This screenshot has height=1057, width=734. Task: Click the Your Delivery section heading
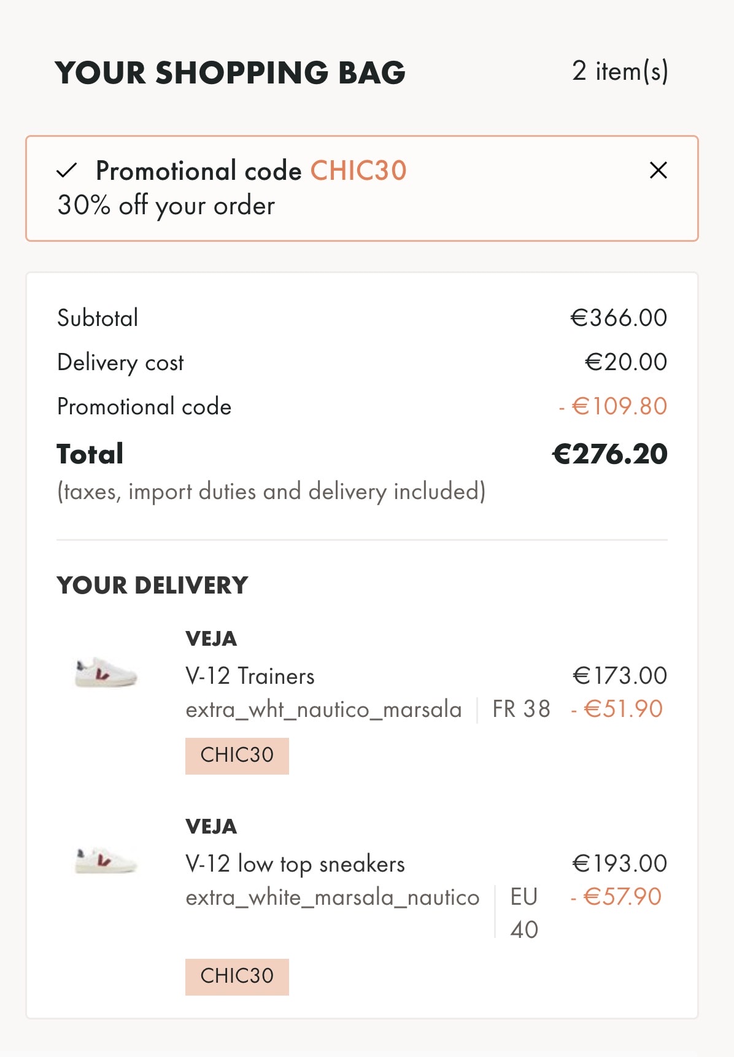coord(152,585)
